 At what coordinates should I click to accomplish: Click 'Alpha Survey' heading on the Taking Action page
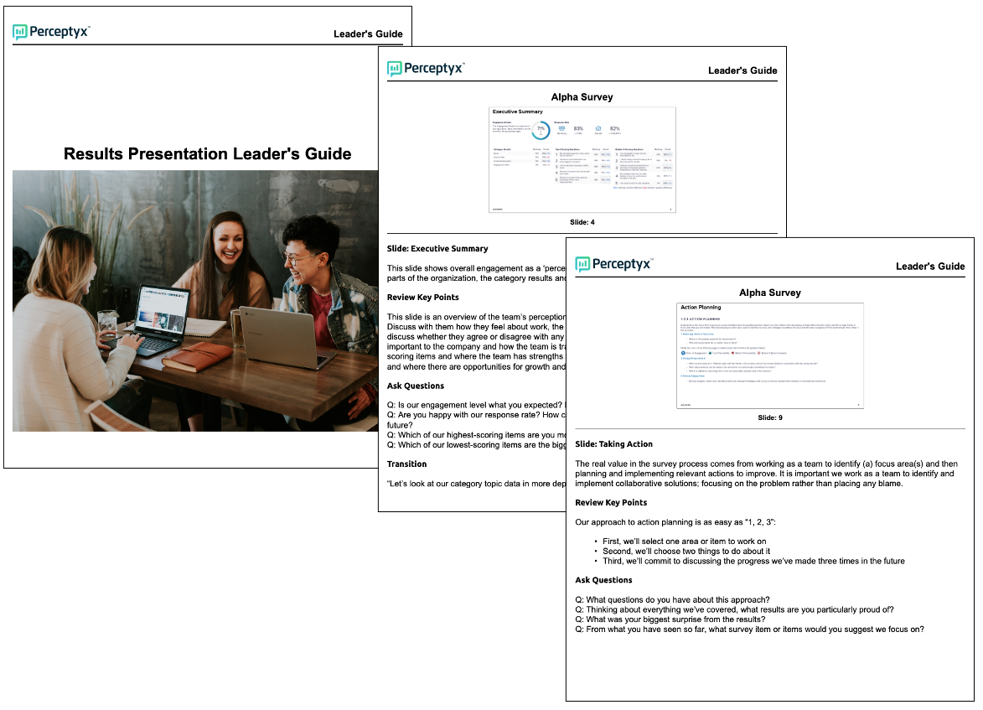point(770,293)
